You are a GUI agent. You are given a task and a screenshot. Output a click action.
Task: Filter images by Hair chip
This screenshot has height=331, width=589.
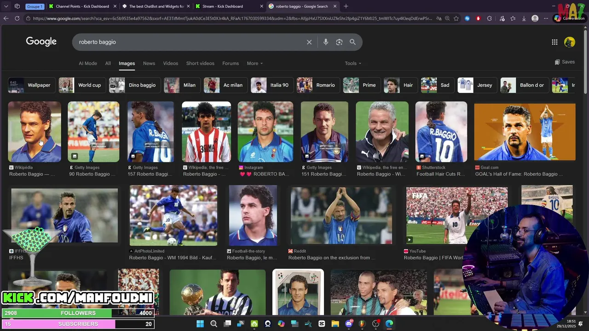400,85
